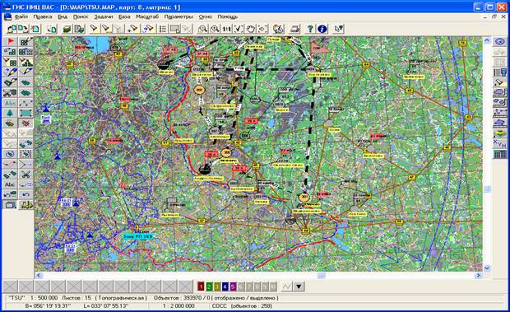The height and width of the screenshot is (312, 510).
Task: Click the blue info icon
Action: [x=322, y=29]
